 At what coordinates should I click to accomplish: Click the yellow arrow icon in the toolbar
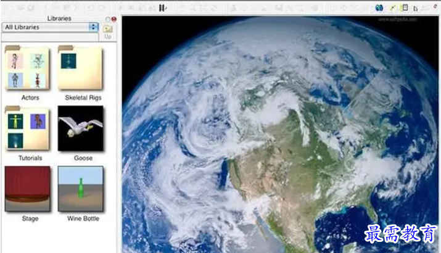click(x=393, y=8)
